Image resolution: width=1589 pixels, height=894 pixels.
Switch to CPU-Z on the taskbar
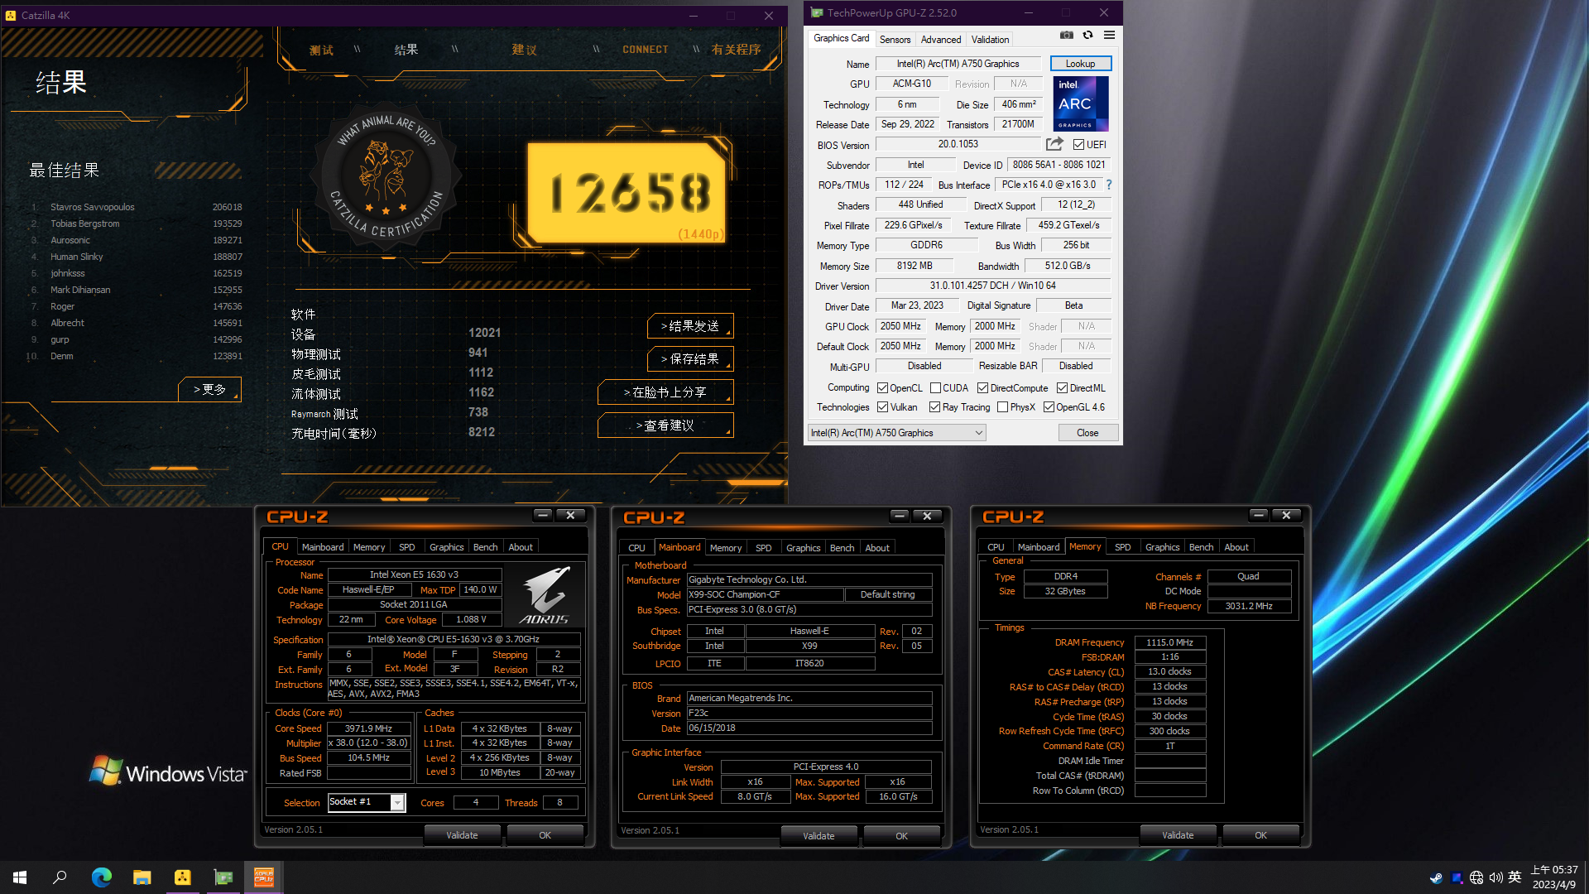(x=264, y=877)
